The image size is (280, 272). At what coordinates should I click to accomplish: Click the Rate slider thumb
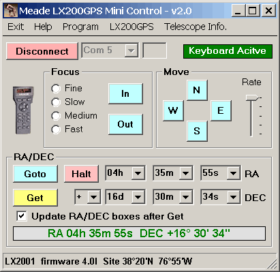point(252,97)
